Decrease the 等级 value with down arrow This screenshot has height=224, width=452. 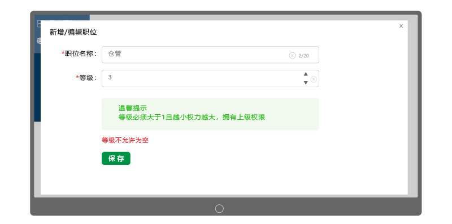306,83
